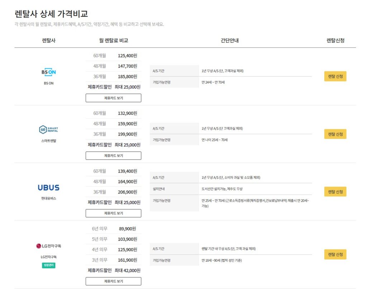Open 제휴카드 보기 under 스마트렌탈 prices
The width and height of the screenshot is (367, 299).
click(x=113, y=155)
